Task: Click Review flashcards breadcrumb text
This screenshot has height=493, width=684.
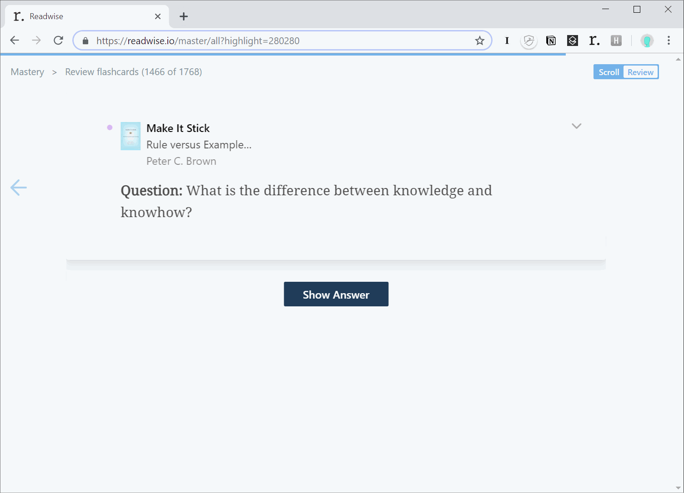Action: point(134,72)
